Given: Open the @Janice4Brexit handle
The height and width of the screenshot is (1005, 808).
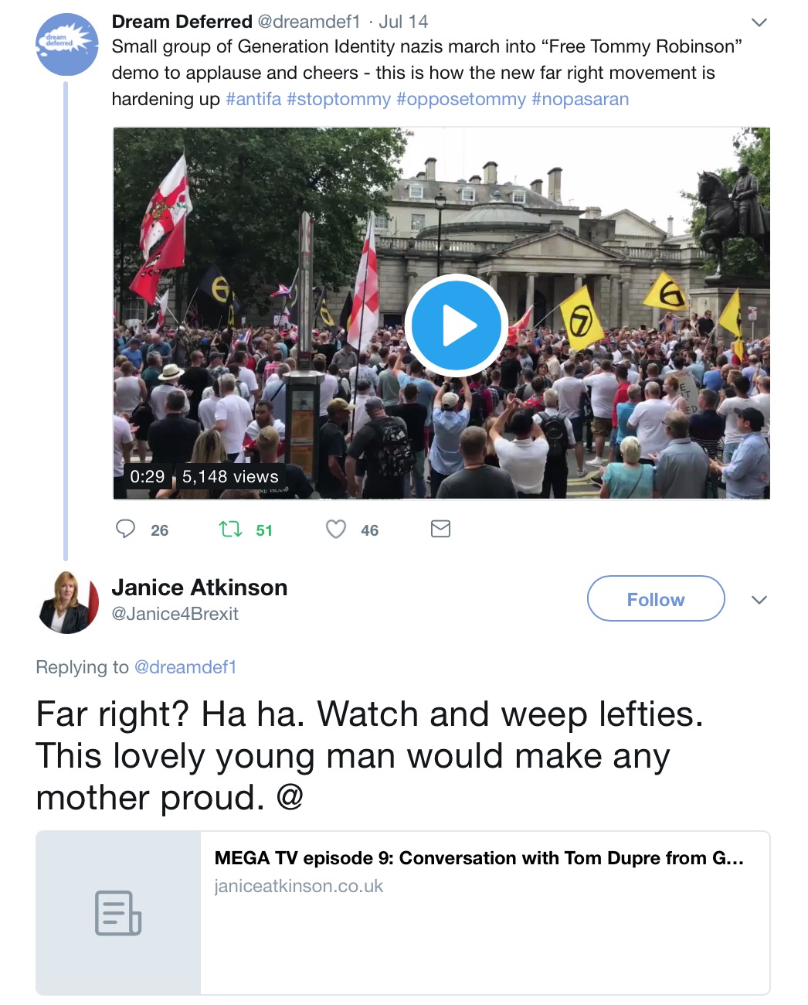Looking at the screenshot, I should [x=175, y=614].
